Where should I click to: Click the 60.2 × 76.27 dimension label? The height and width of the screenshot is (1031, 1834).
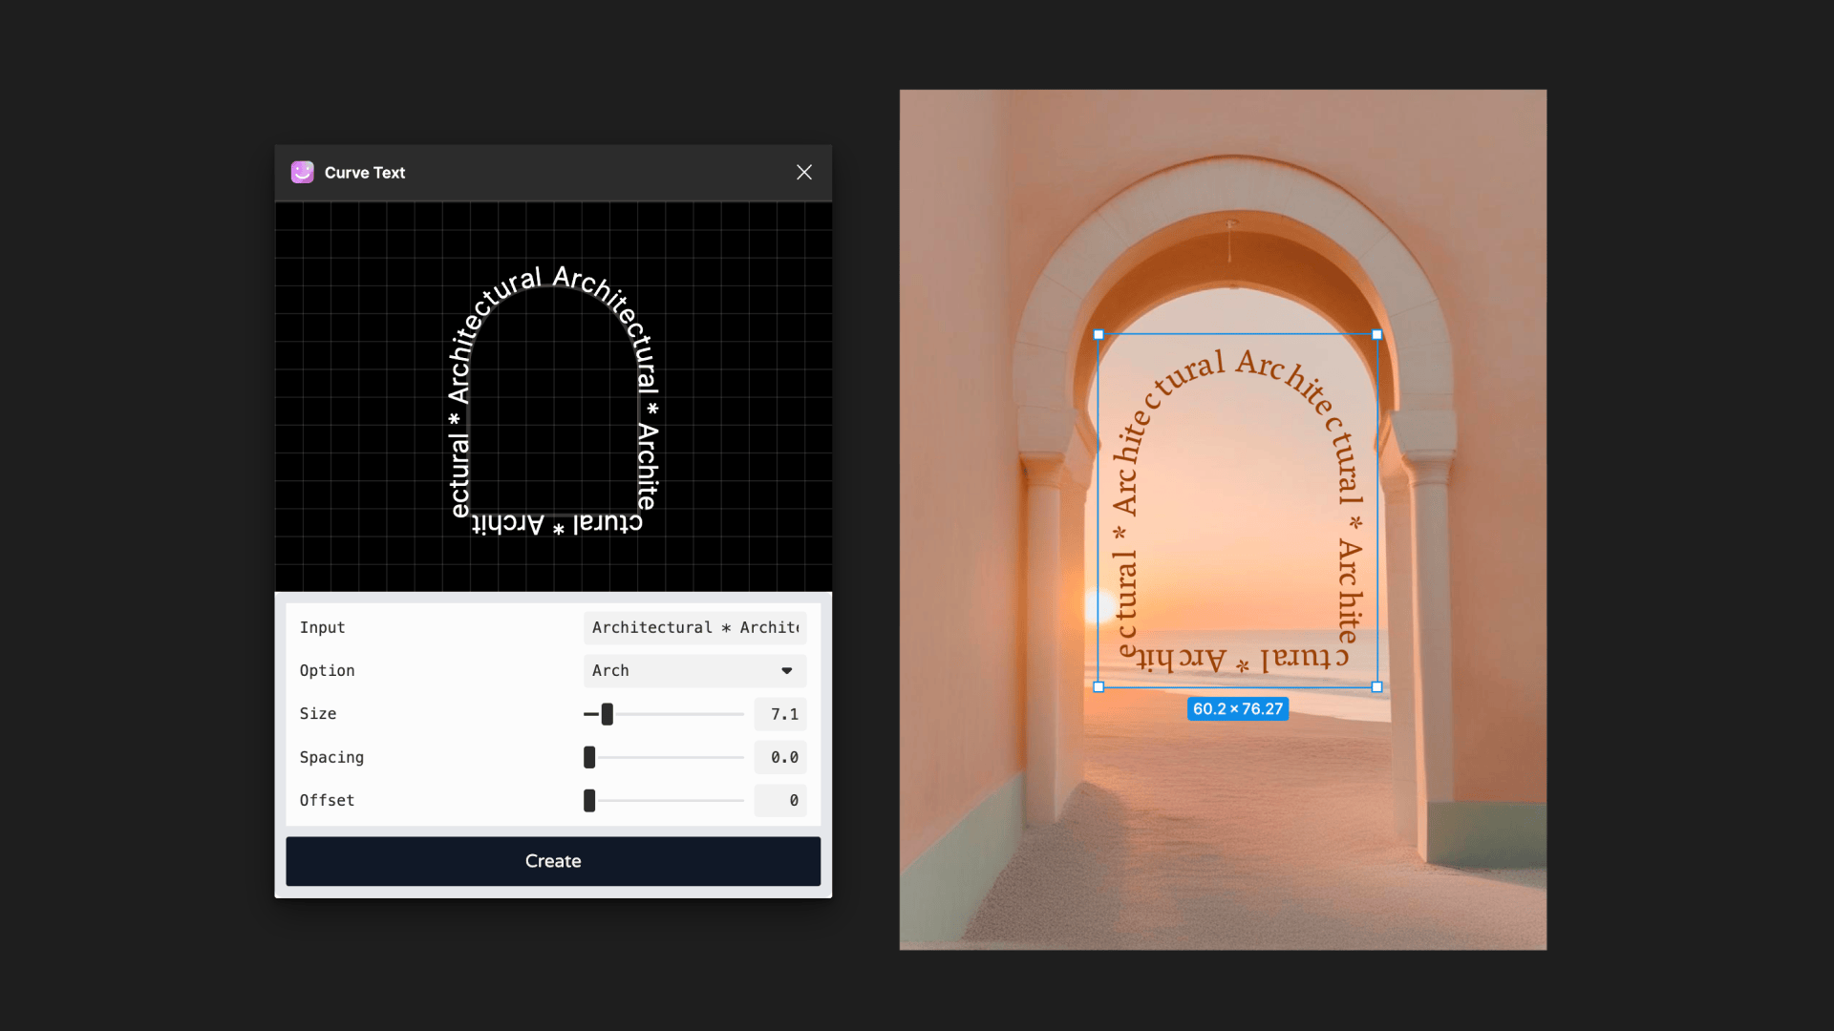coord(1237,708)
